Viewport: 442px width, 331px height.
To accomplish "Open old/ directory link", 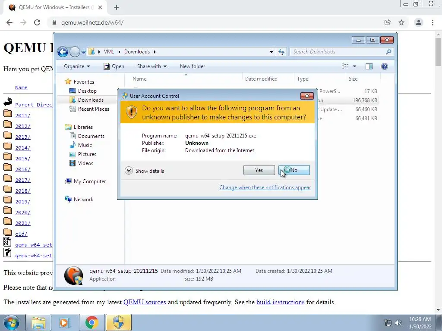I will 21,234.
